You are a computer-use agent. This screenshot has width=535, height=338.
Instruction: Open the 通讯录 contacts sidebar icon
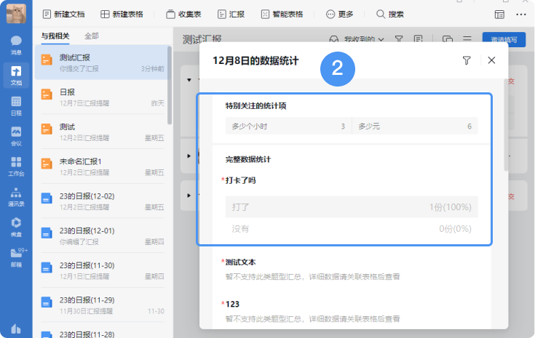[16, 197]
